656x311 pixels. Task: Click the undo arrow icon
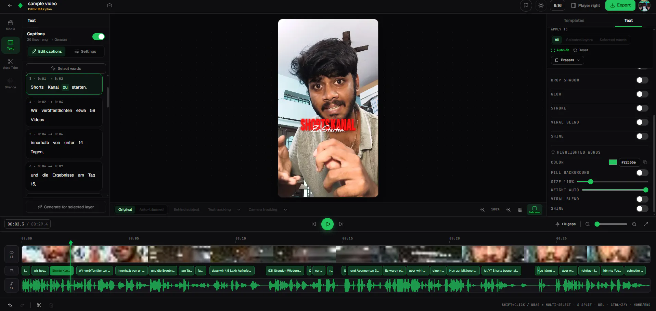pos(10,305)
